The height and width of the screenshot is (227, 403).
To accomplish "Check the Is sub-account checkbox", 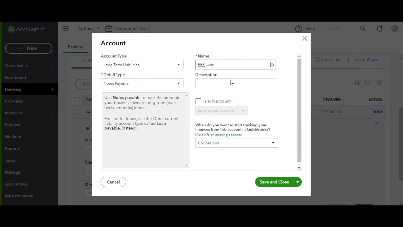I will tap(198, 101).
